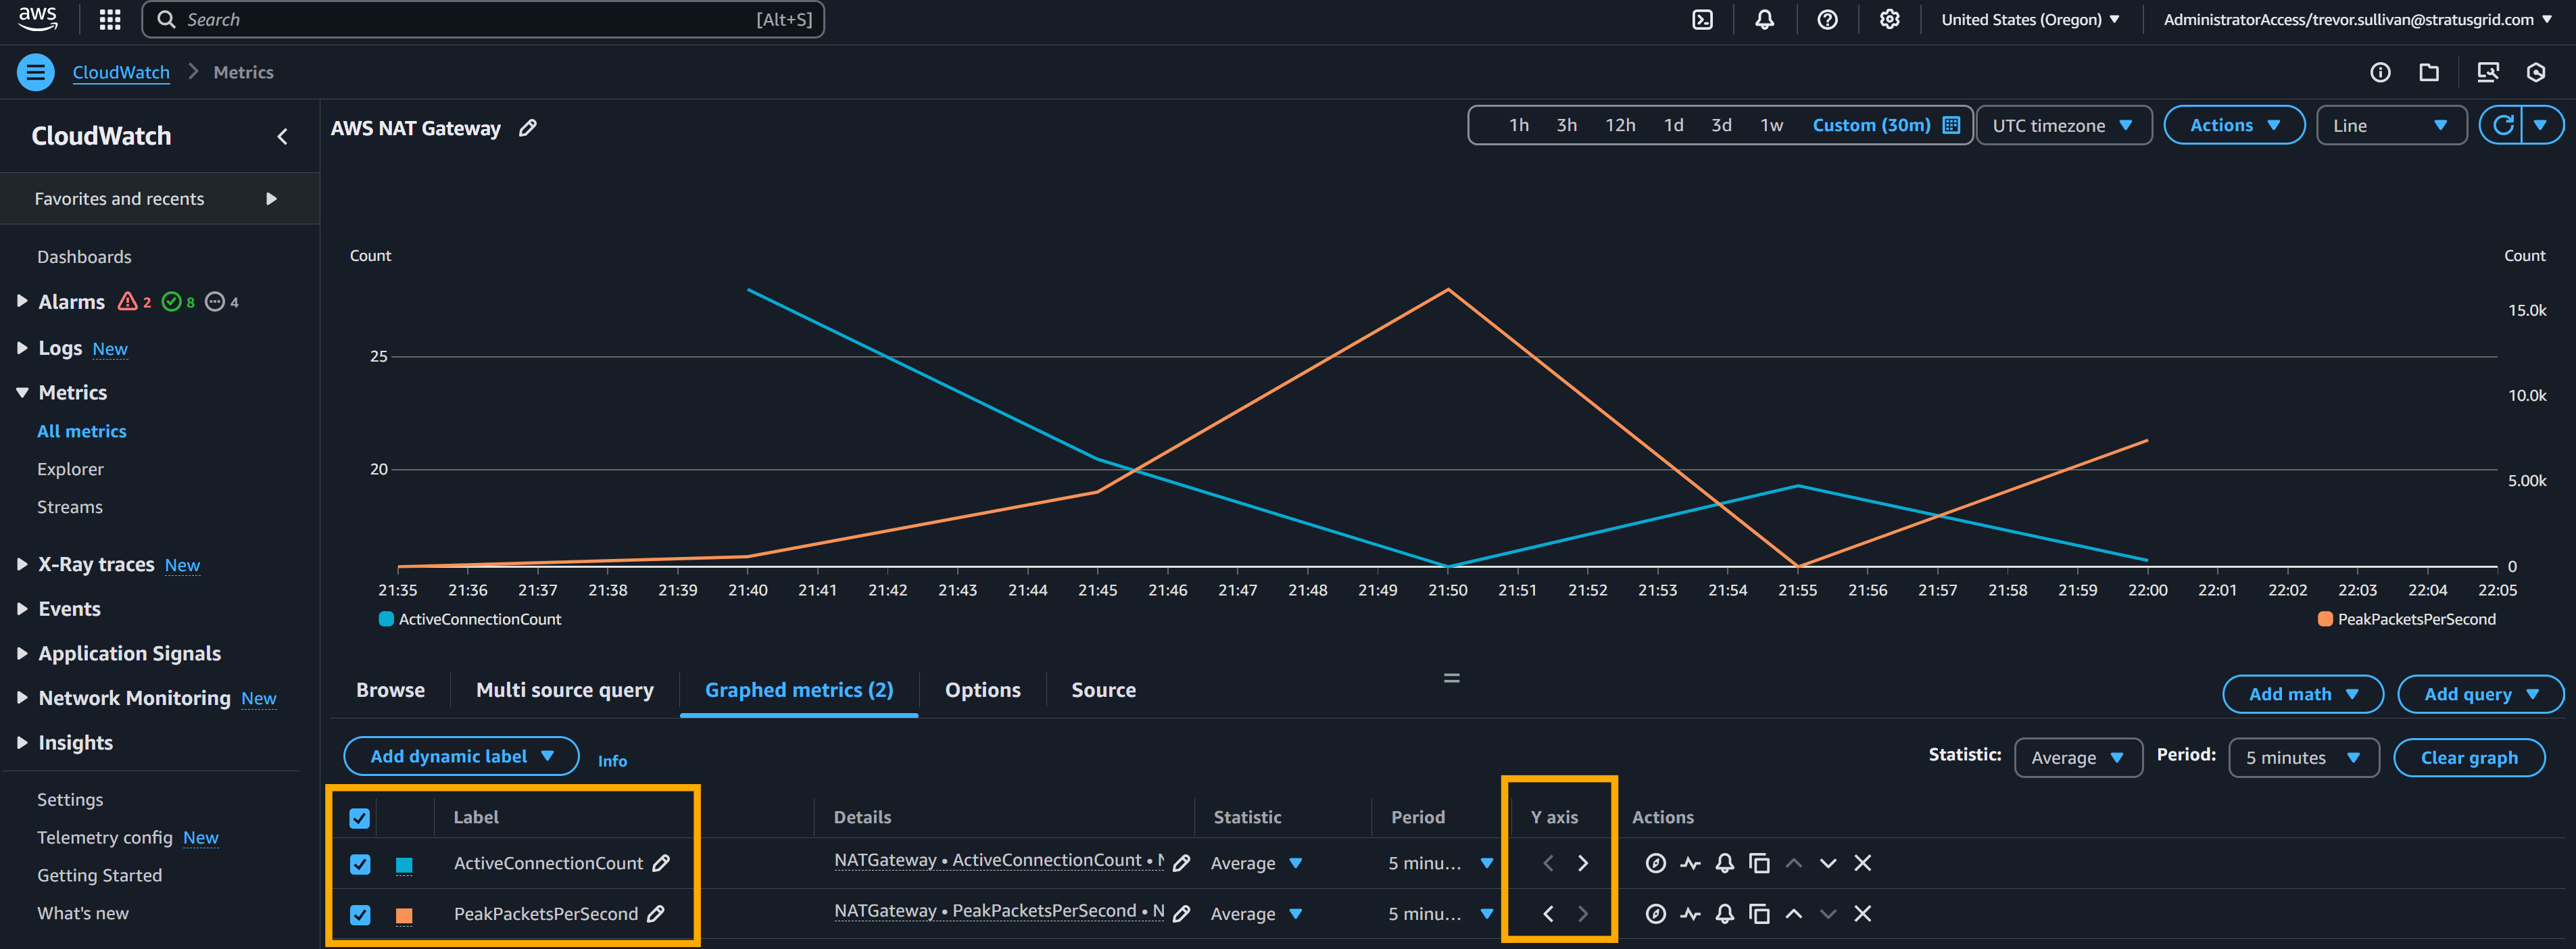Create alarm for PeakPacketsPerSecond
2576x949 pixels.
[1724, 913]
